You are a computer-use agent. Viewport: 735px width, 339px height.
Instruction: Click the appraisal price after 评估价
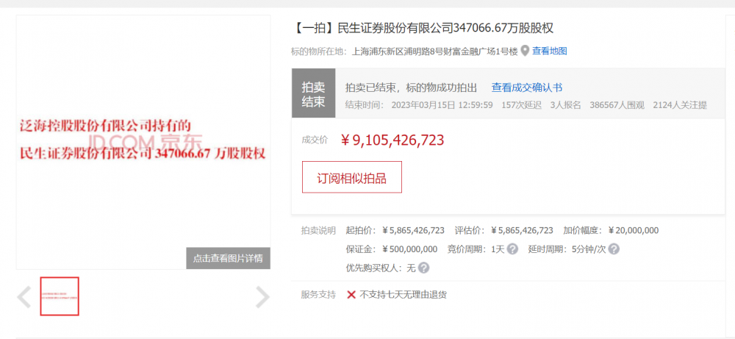pos(522,230)
